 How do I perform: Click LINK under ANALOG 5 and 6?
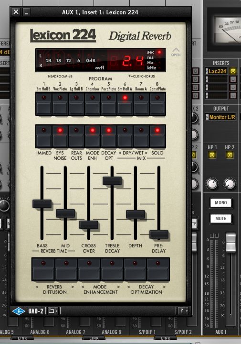[22, 338]
